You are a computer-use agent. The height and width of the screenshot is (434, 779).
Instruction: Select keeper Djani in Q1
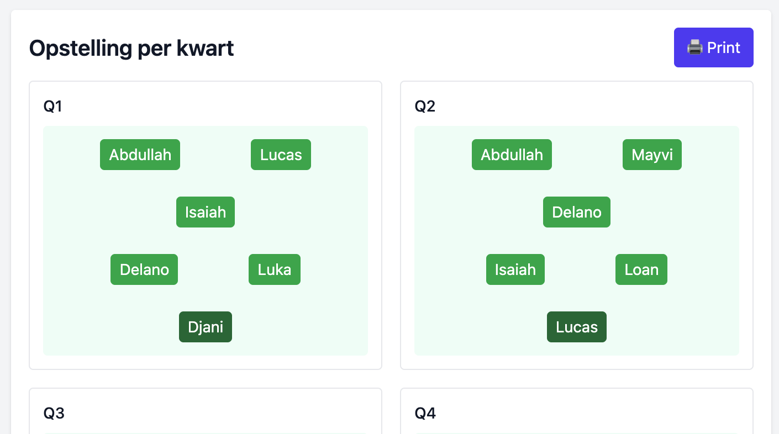pos(205,327)
